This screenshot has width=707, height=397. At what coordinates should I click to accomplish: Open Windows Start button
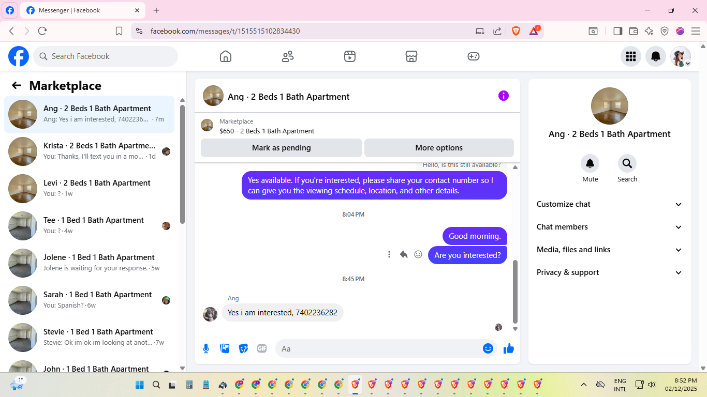pos(140,385)
